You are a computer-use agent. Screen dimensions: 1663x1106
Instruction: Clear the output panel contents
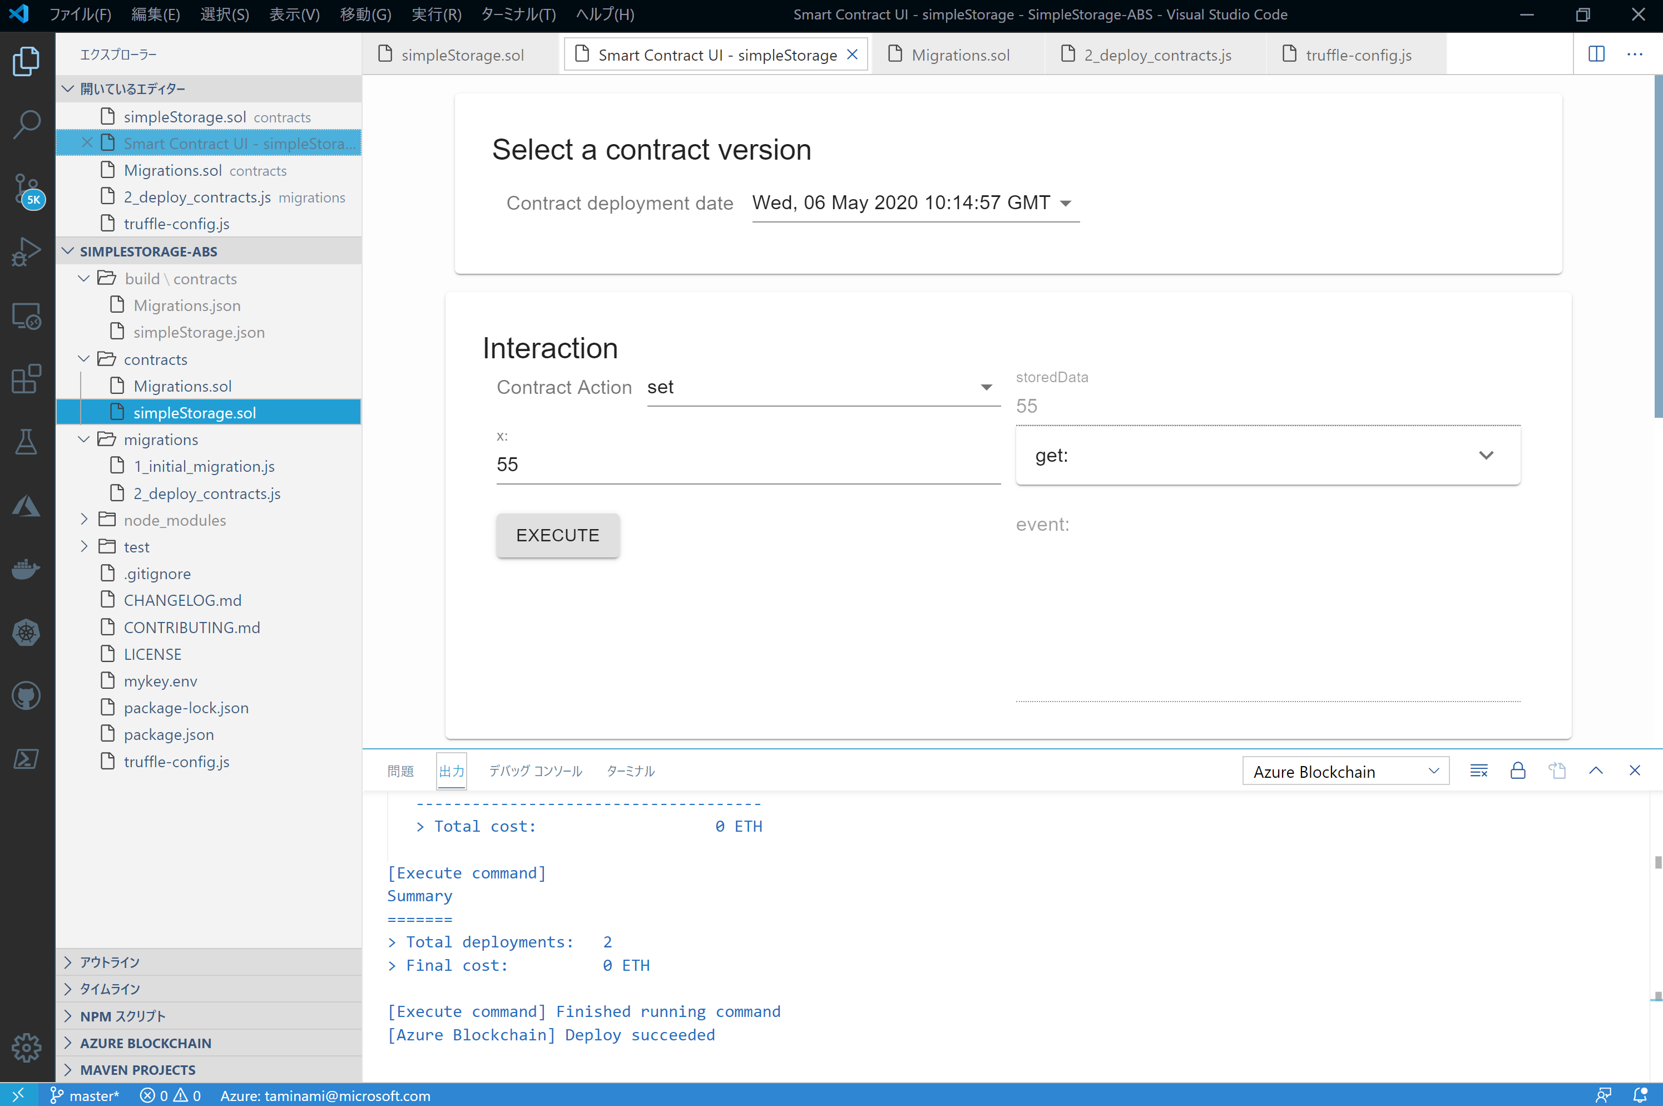pos(1479,771)
